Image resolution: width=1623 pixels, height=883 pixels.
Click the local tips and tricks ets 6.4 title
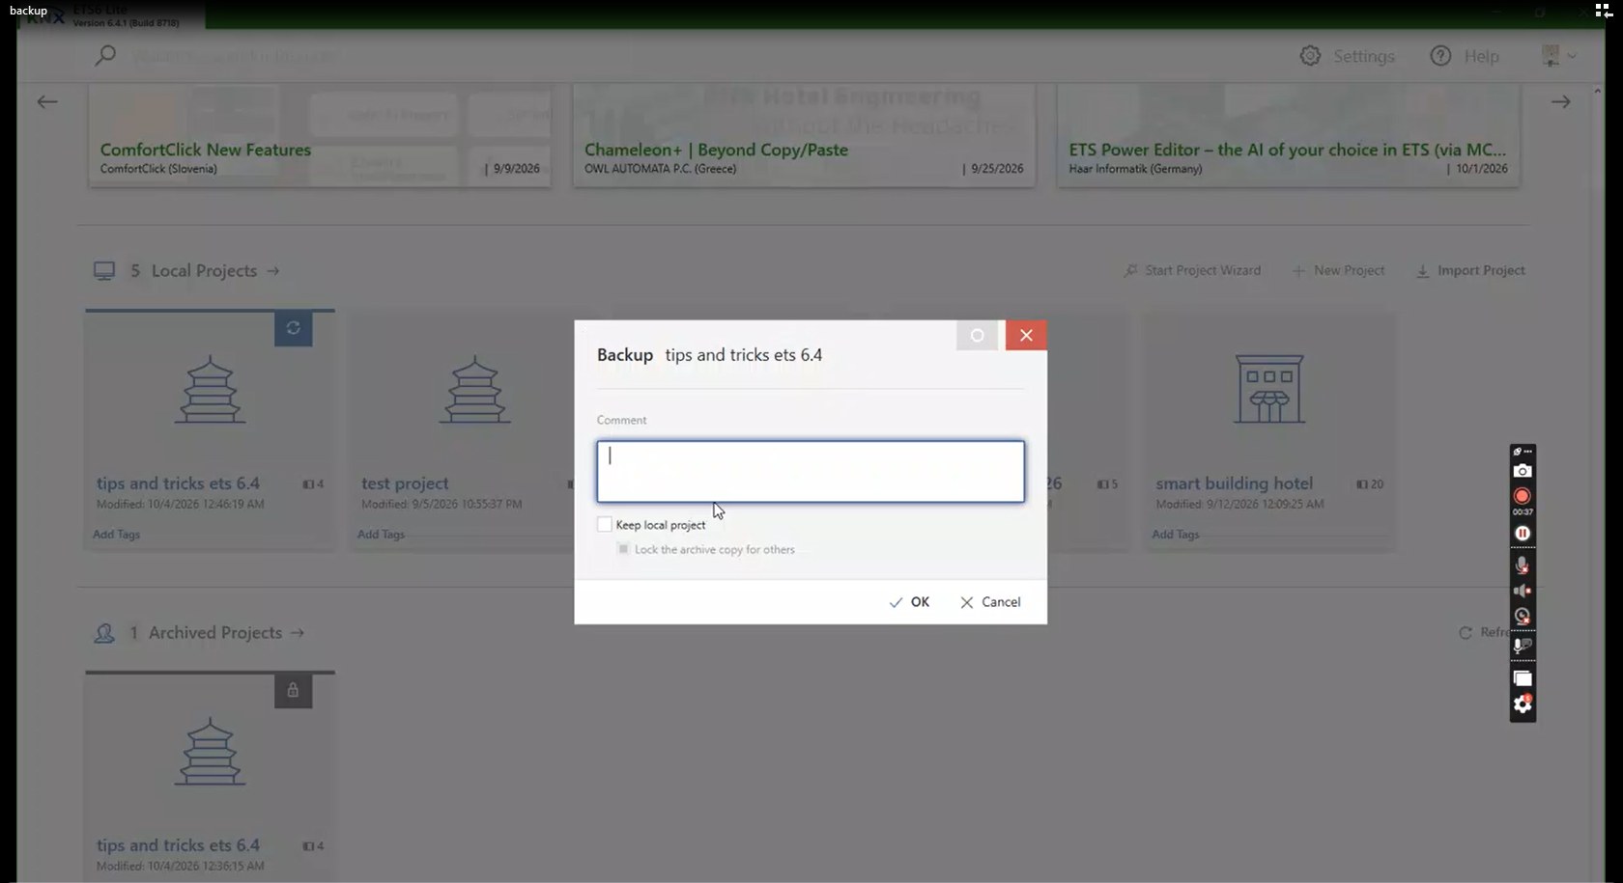[x=178, y=483]
